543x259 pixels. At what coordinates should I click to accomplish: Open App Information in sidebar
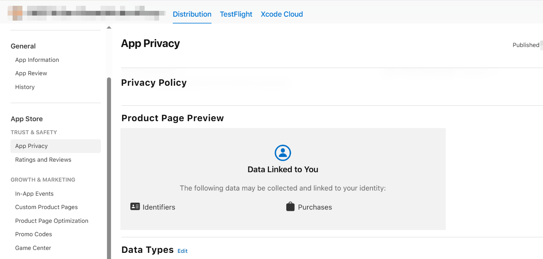[37, 60]
